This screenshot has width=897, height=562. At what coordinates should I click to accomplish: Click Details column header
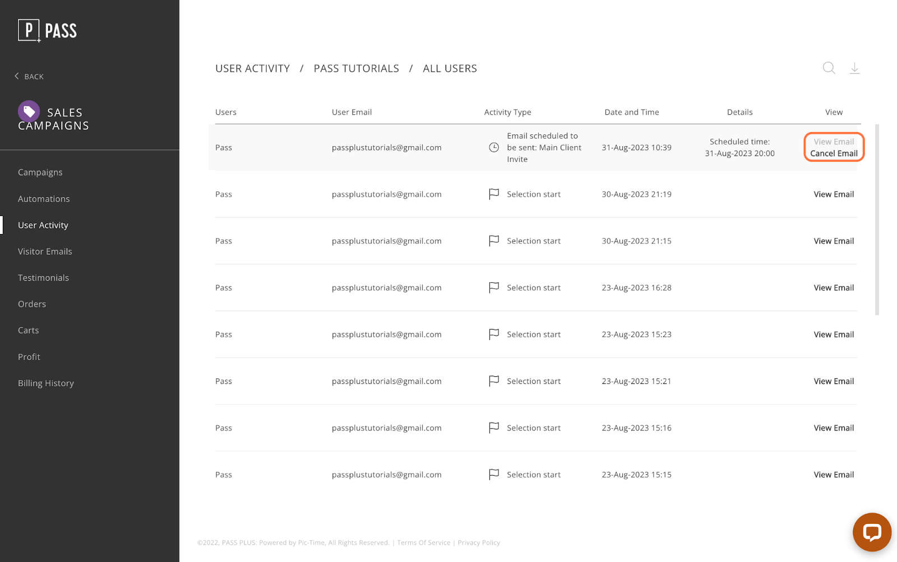click(x=739, y=112)
